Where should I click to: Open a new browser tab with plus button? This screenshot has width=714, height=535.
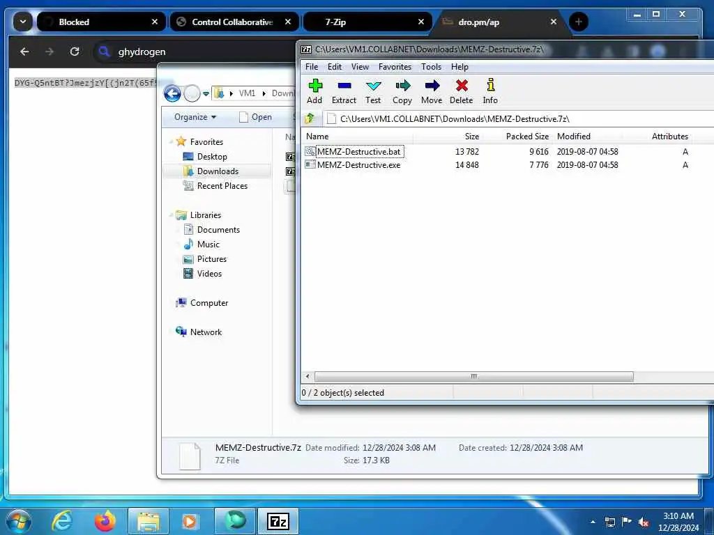578,22
